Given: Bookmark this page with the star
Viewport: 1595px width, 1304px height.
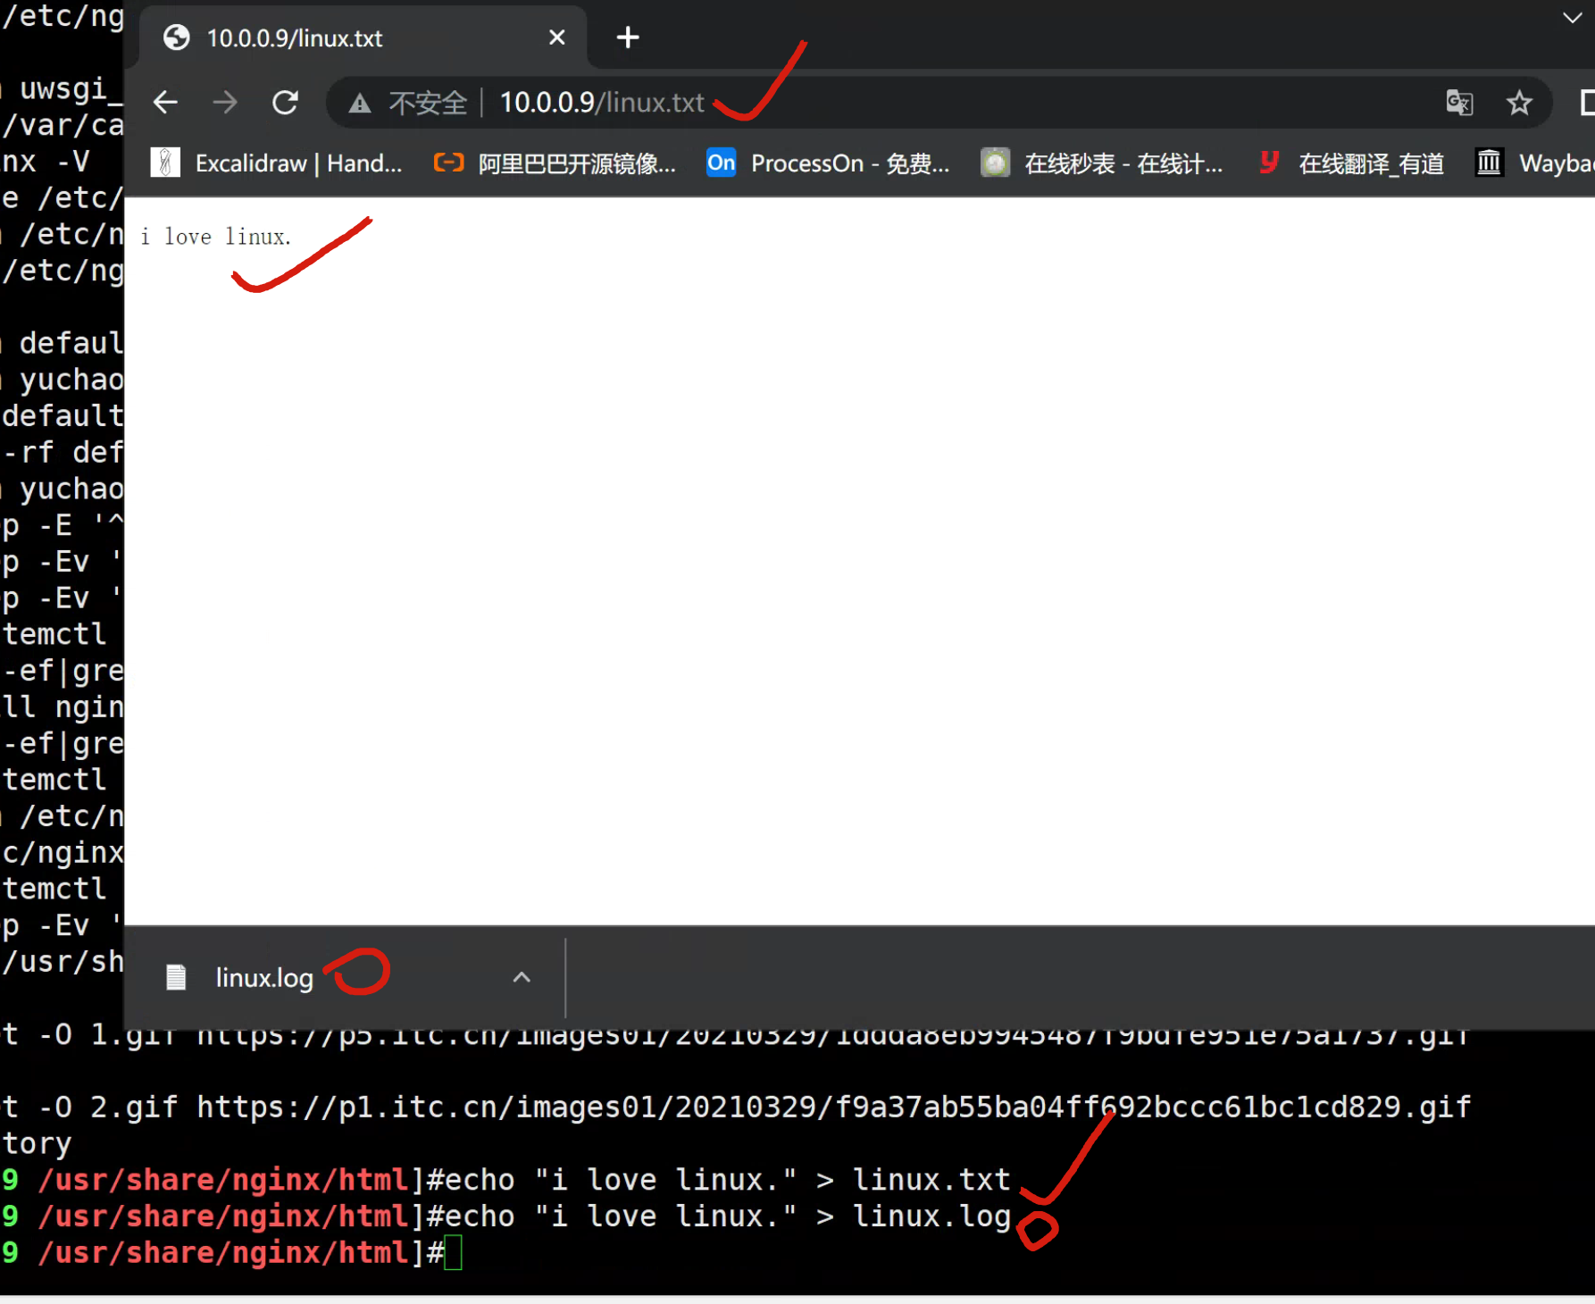Looking at the screenshot, I should [x=1519, y=103].
